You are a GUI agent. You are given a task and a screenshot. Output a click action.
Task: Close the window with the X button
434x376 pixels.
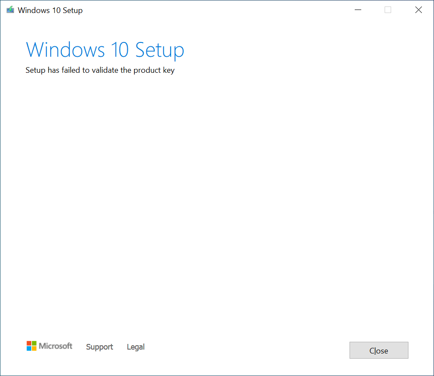click(418, 10)
